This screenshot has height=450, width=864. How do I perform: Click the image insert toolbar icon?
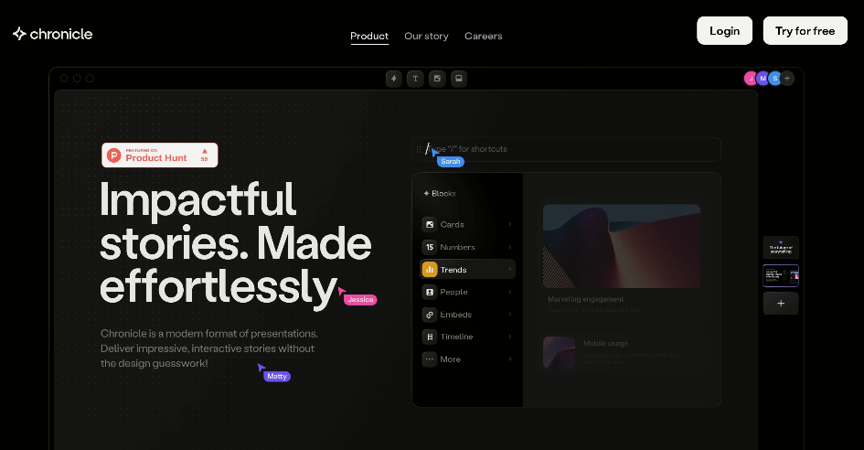437,79
